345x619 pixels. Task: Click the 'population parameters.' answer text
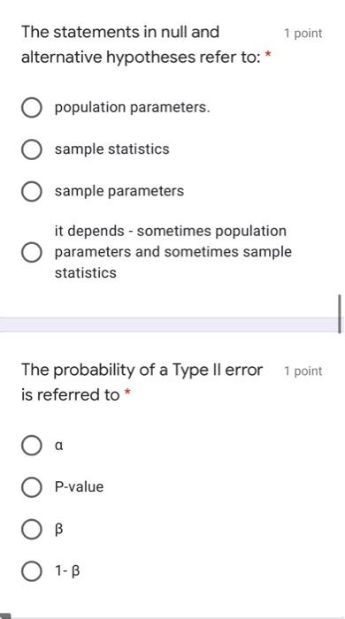click(132, 107)
